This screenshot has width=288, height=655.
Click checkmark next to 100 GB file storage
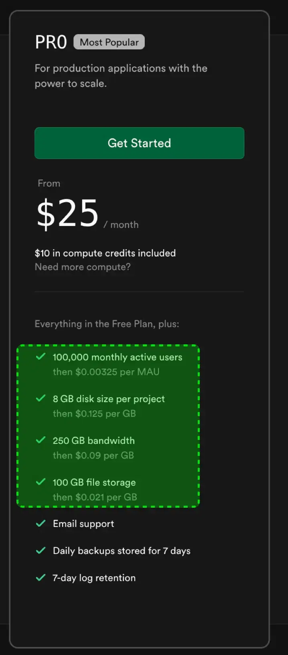41,482
